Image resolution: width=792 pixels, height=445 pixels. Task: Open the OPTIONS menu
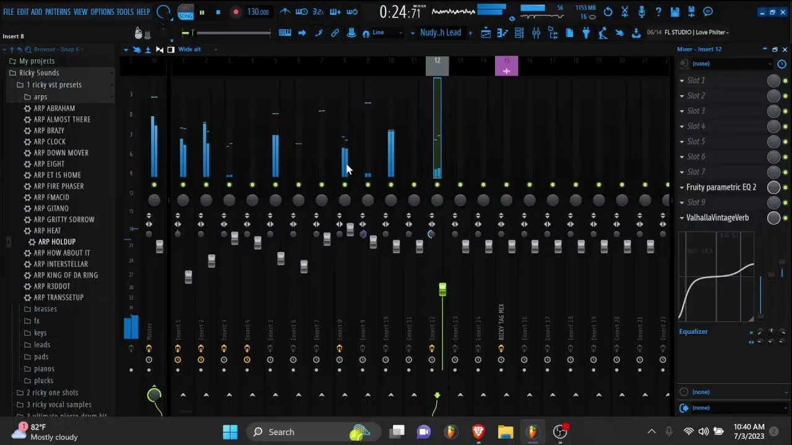pyautogui.click(x=103, y=12)
